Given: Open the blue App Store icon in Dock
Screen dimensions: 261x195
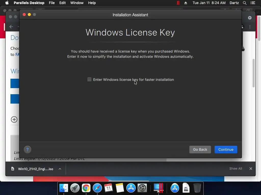Looking at the screenshot, I should (131, 188).
